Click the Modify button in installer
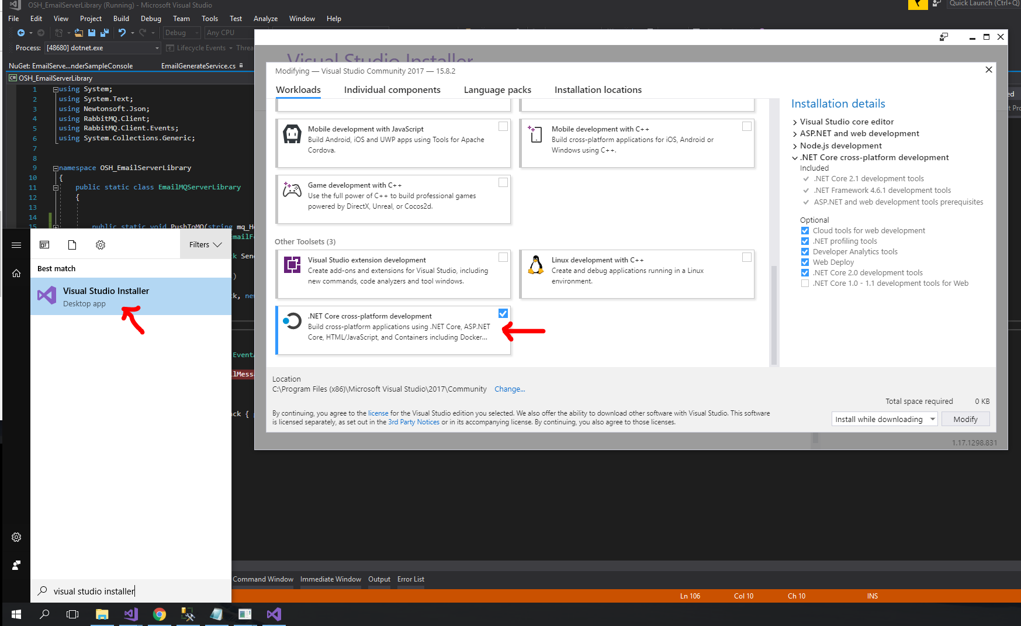 point(965,419)
